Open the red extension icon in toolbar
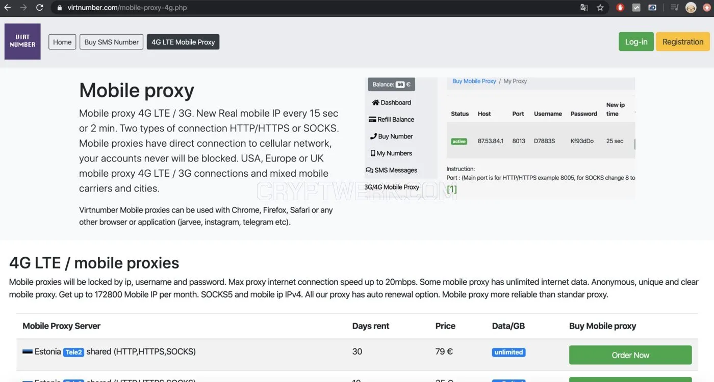 pyautogui.click(x=620, y=8)
